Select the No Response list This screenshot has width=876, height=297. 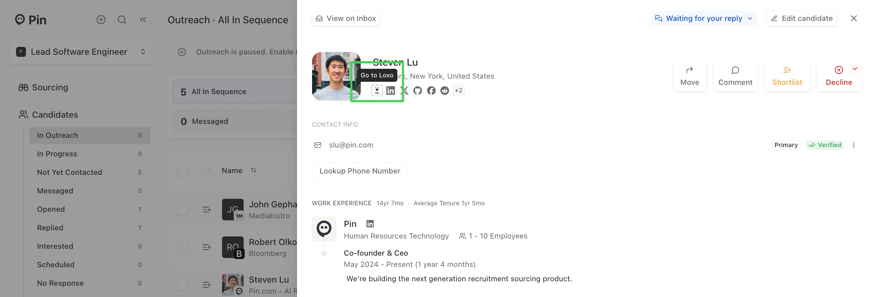tap(90, 283)
